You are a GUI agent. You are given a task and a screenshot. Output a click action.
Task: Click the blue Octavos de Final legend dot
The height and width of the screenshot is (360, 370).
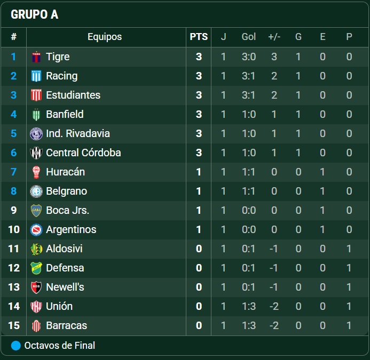(x=16, y=346)
